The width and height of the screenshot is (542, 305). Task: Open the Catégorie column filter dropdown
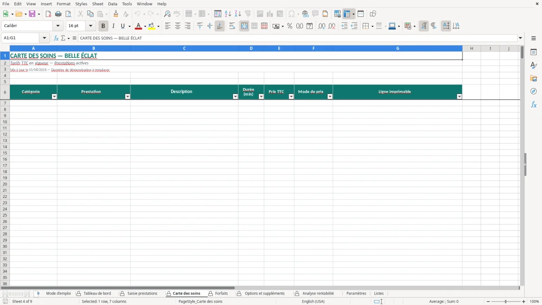pos(54,97)
